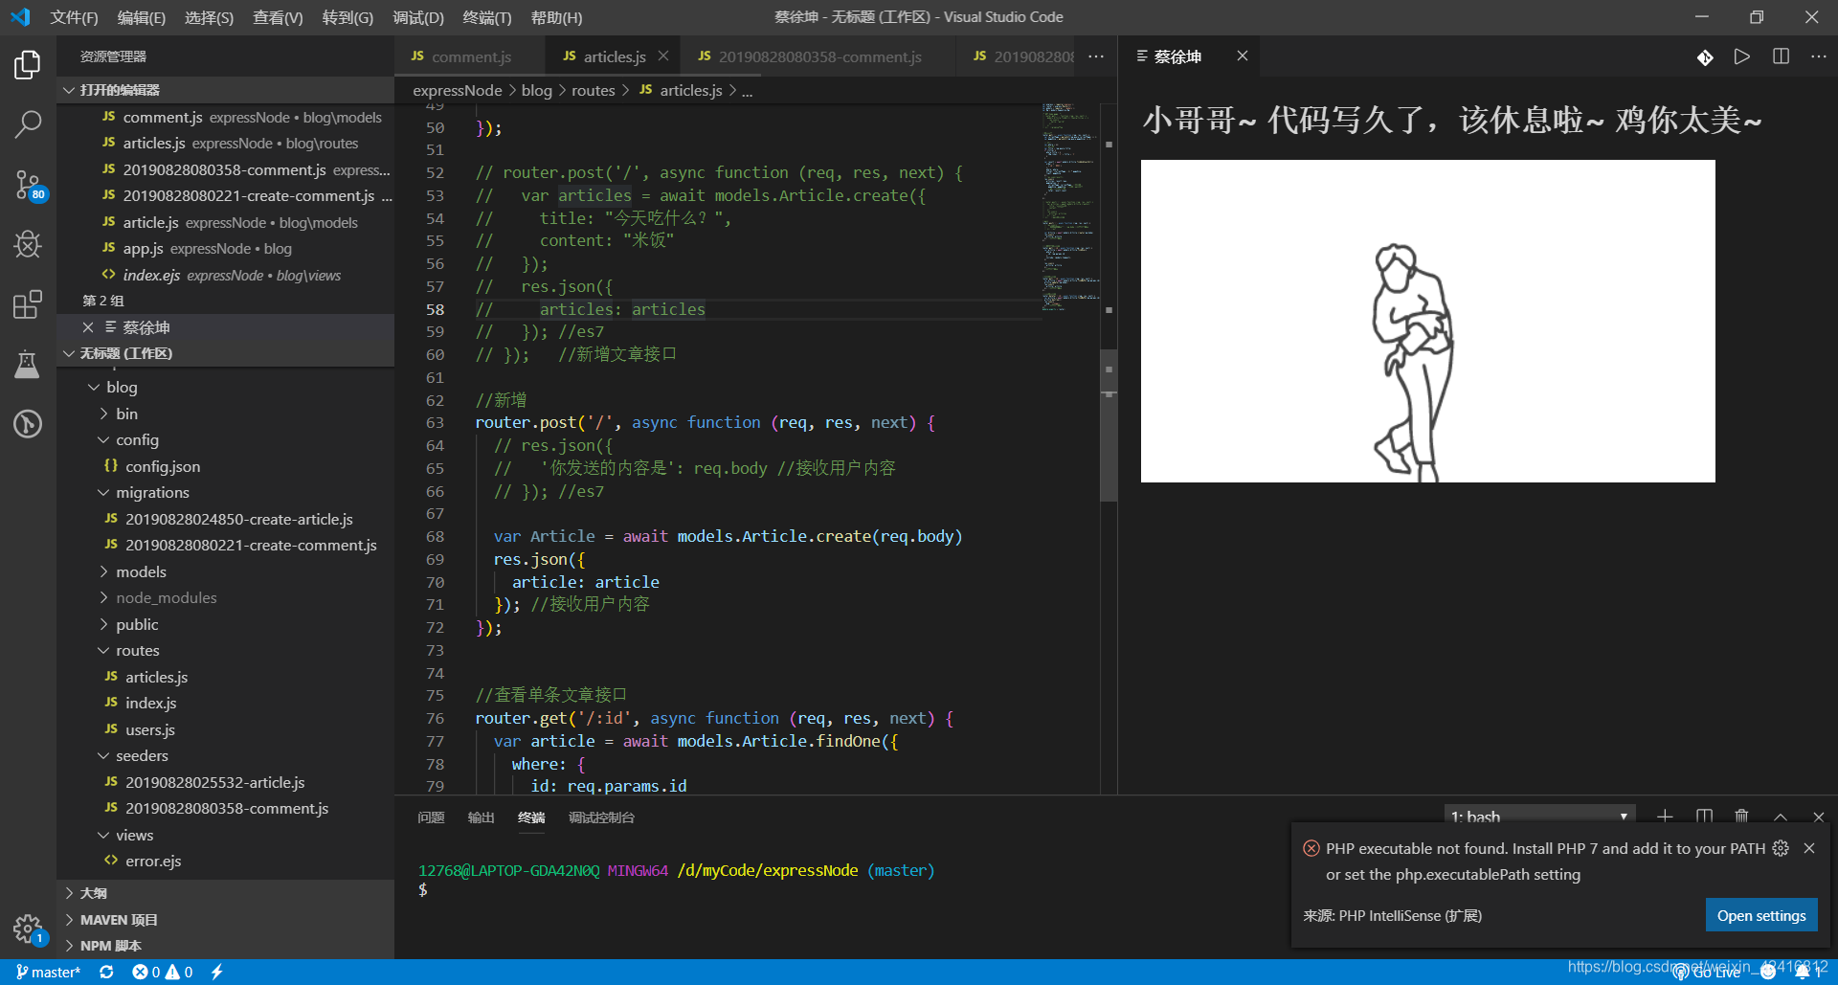Image resolution: width=1838 pixels, height=985 pixels.
Task: Close the articles.js editor tab
Action: pyautogui.click(x=663, y=56)
